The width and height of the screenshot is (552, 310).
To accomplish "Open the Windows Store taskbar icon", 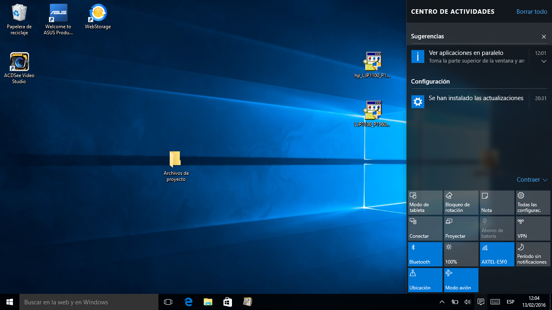I will click(228, 302).
